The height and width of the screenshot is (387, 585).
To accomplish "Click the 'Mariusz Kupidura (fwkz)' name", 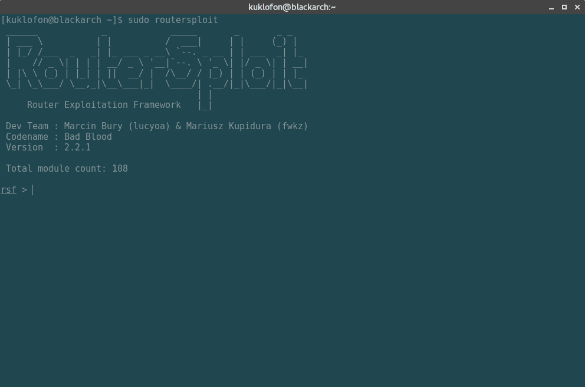I will [247, 126].
